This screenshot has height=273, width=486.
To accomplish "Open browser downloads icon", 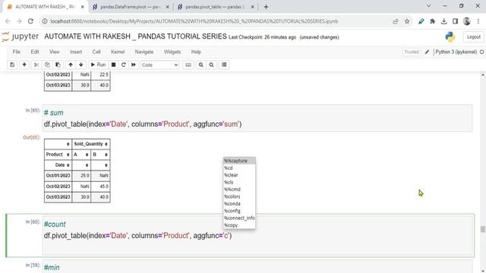I will [x=443, y=21].
